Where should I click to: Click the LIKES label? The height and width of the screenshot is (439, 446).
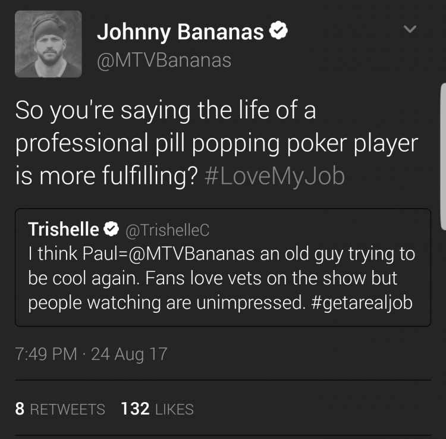point(175,409)
